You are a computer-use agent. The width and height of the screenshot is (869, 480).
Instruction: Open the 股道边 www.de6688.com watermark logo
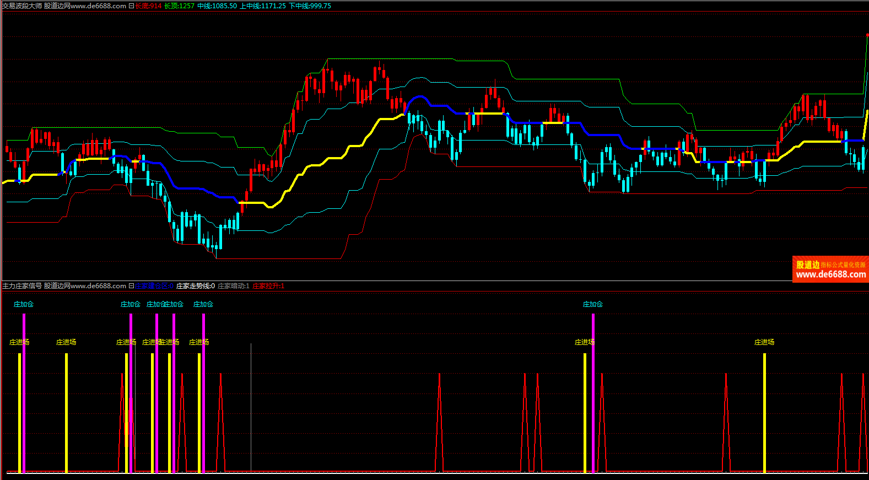(830, 269)
